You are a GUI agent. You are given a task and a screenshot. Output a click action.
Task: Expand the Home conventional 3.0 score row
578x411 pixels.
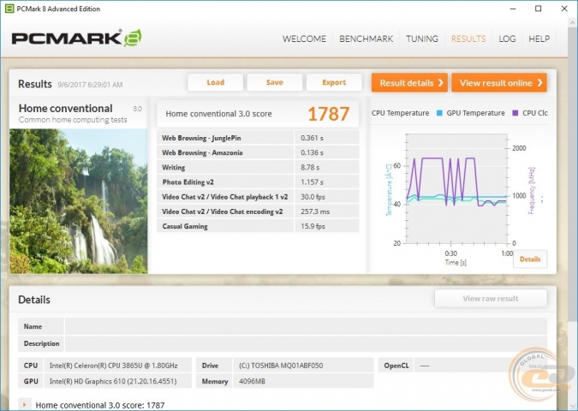[24, 405]
